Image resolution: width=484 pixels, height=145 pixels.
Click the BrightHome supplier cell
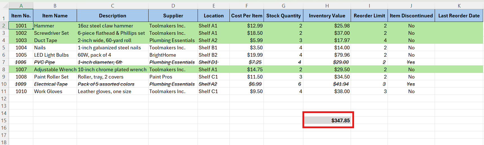[x=173, y=55]
